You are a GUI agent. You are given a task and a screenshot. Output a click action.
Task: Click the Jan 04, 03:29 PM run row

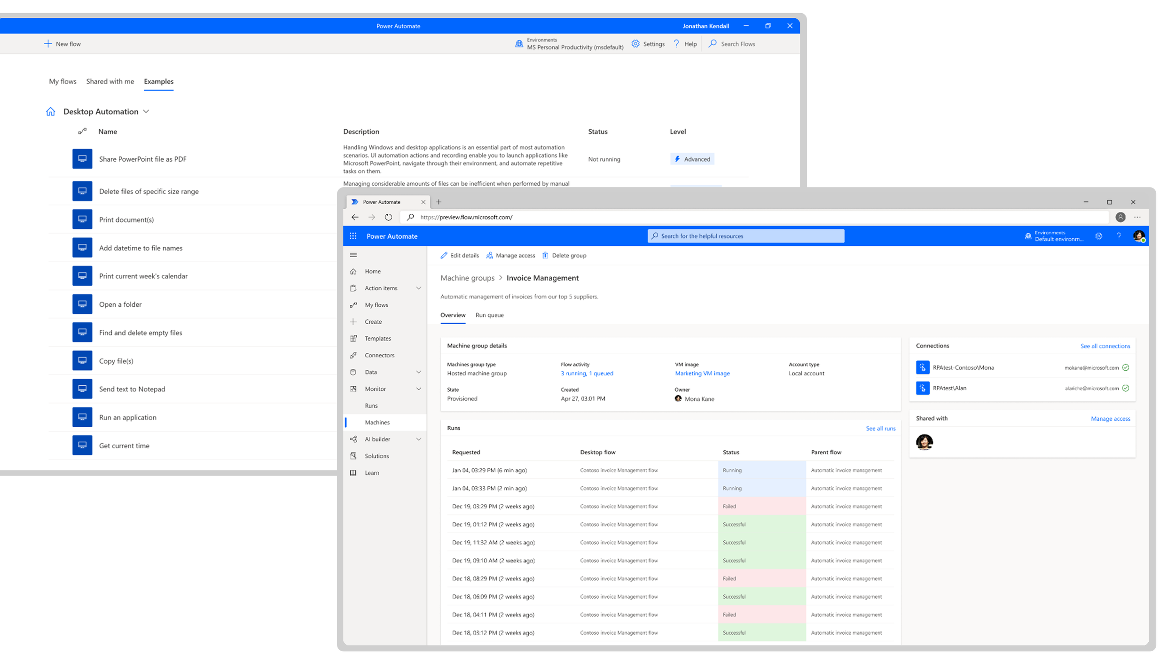(x=671, y=470)
